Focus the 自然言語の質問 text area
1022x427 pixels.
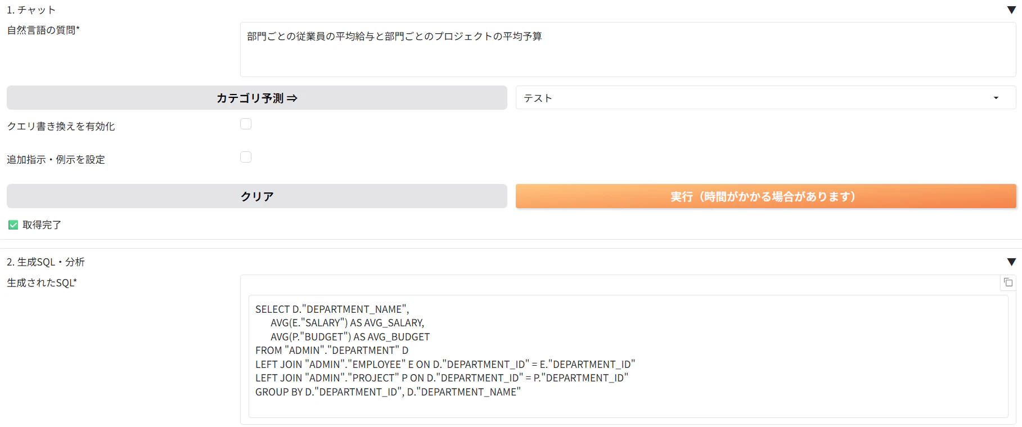[x=628, y=50]
